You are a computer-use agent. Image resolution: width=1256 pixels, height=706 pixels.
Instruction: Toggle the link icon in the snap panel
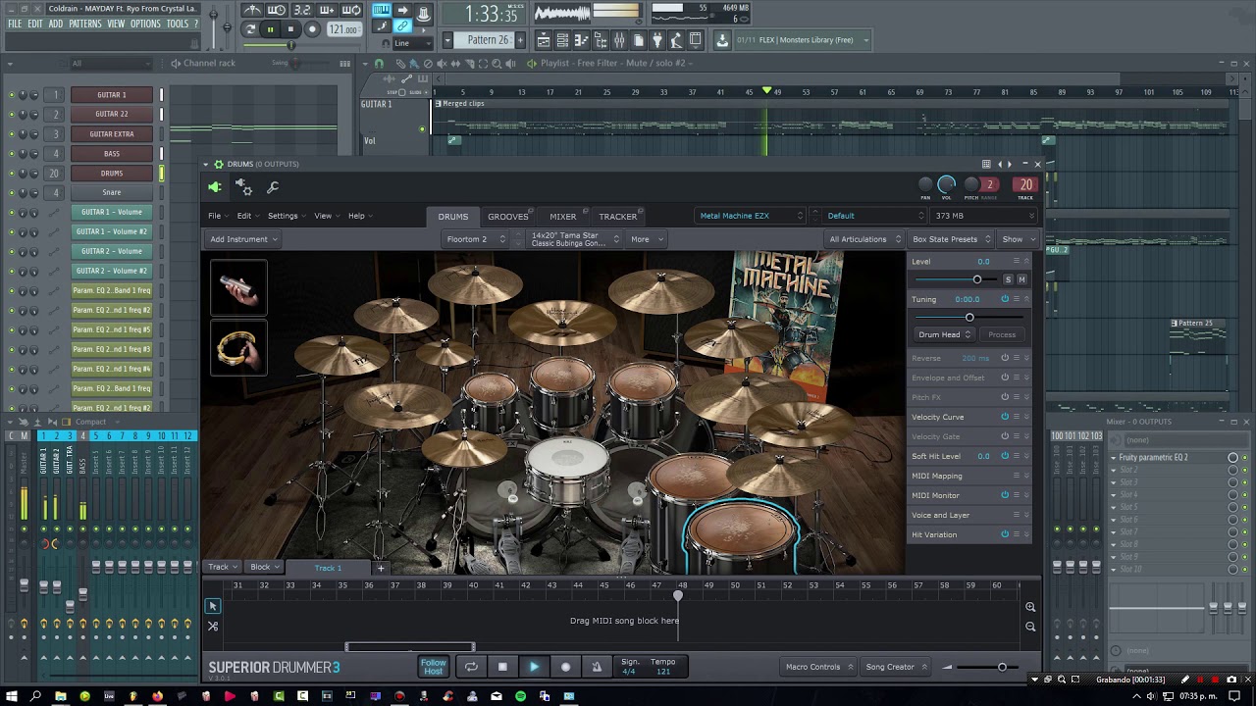tap(402, 26)
